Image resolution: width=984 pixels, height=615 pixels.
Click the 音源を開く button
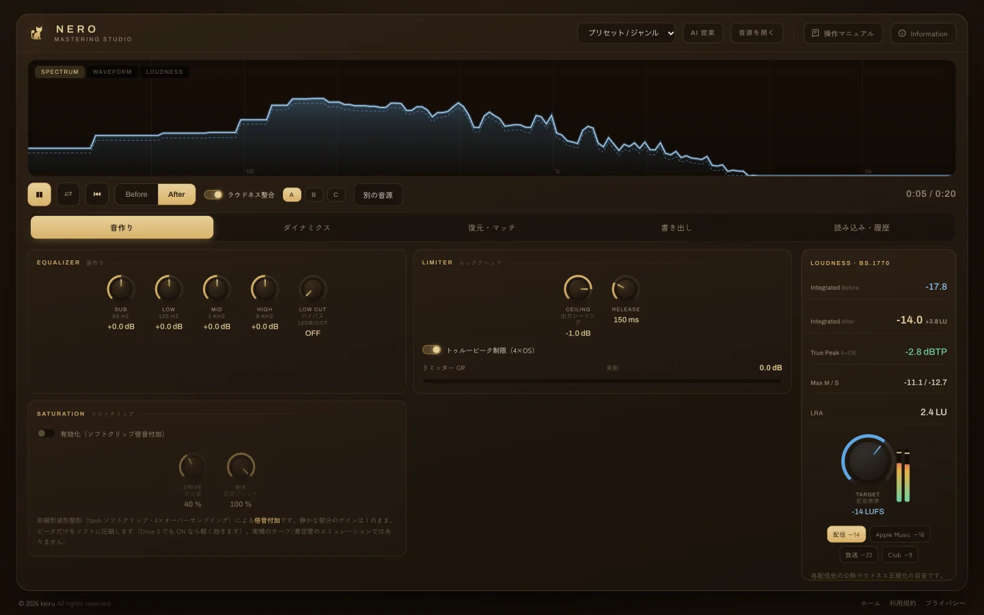click(x=756, y=33)
